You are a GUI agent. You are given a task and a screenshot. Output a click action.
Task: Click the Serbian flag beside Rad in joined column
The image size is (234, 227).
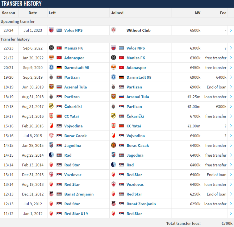pos(121,165)
